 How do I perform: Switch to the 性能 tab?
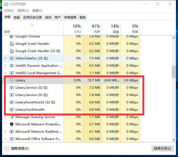17,18
